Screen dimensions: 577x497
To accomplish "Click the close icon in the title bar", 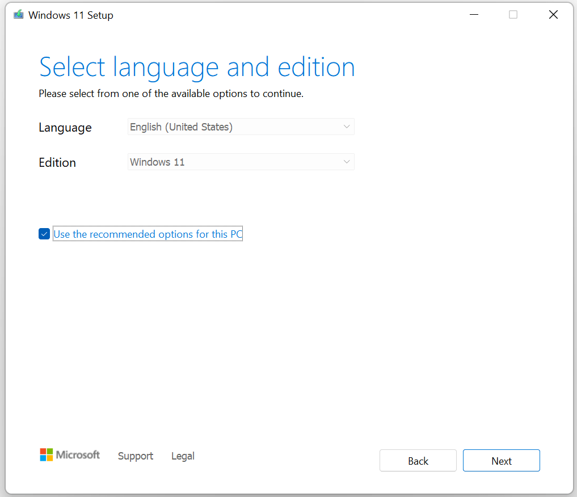I will click(x=553, y=14).
